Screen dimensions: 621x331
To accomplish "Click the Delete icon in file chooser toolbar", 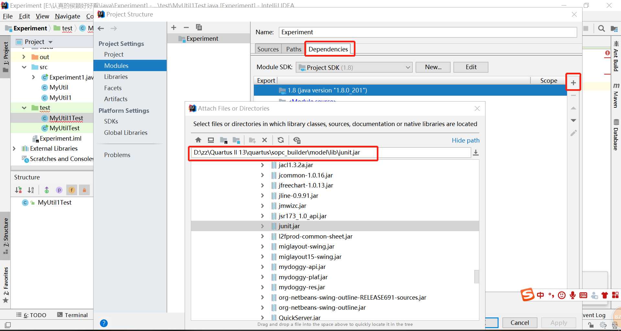I will click(x=265, y=140).
